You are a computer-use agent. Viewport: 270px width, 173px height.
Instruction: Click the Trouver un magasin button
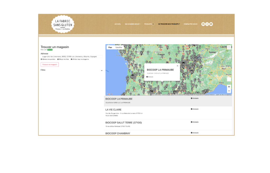tap(50, 65)
